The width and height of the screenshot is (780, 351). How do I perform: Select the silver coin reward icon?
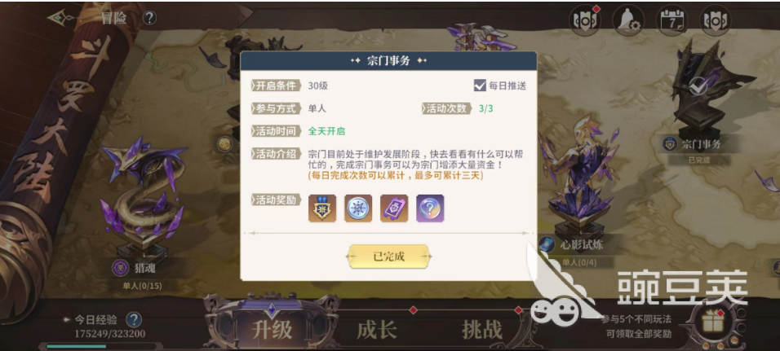[358, 208]
